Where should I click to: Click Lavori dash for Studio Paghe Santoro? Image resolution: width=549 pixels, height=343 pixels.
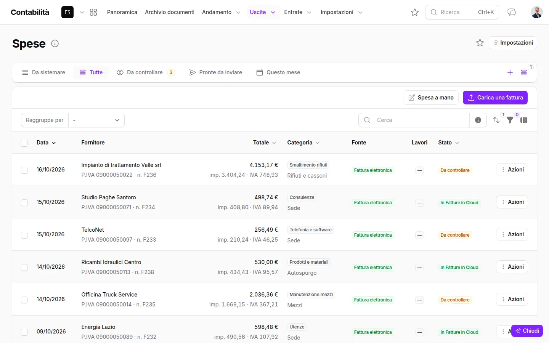tap(419, 203)
